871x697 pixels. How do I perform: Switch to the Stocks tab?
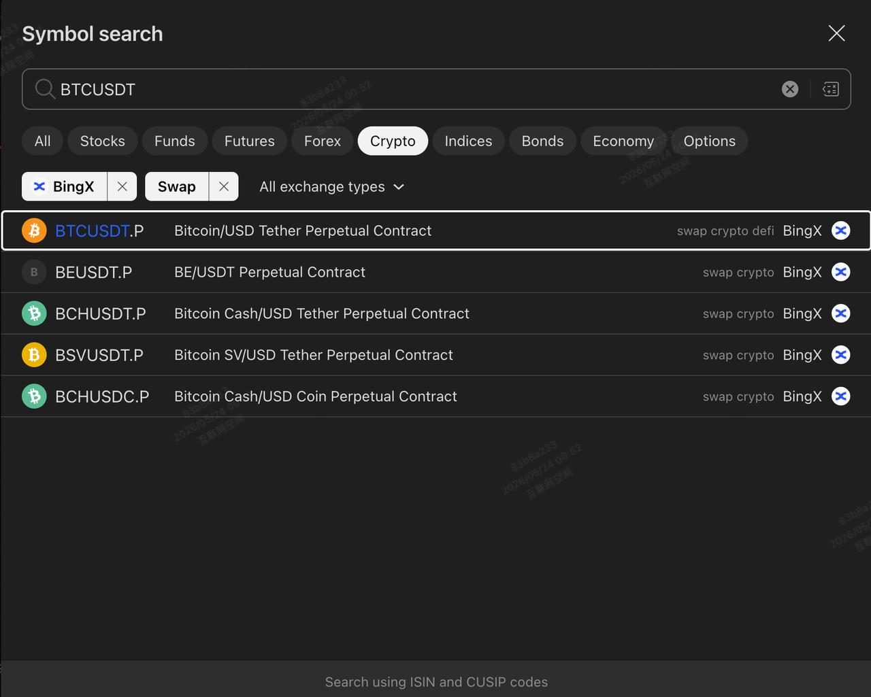(x=103, y=141)
